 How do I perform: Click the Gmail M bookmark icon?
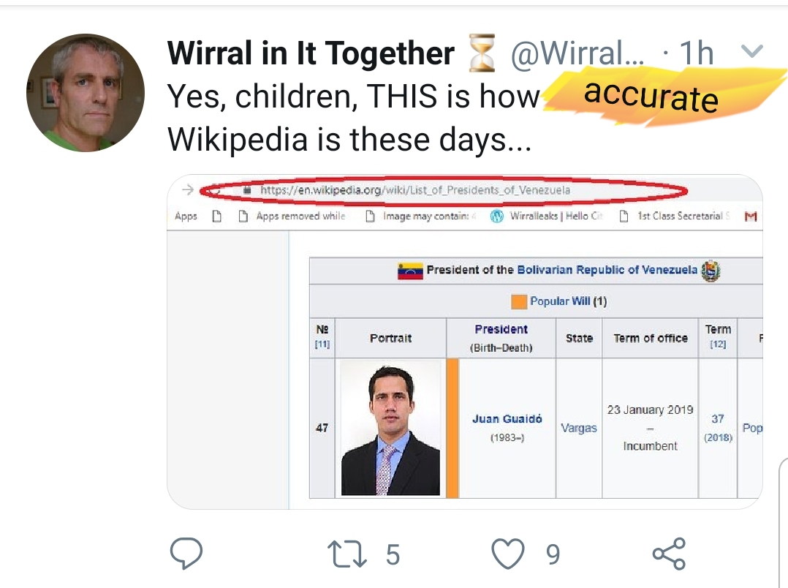click(749, 216)
